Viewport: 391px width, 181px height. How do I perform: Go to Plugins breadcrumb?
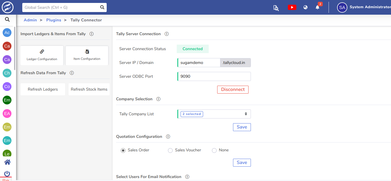click(x=54, y=20)
